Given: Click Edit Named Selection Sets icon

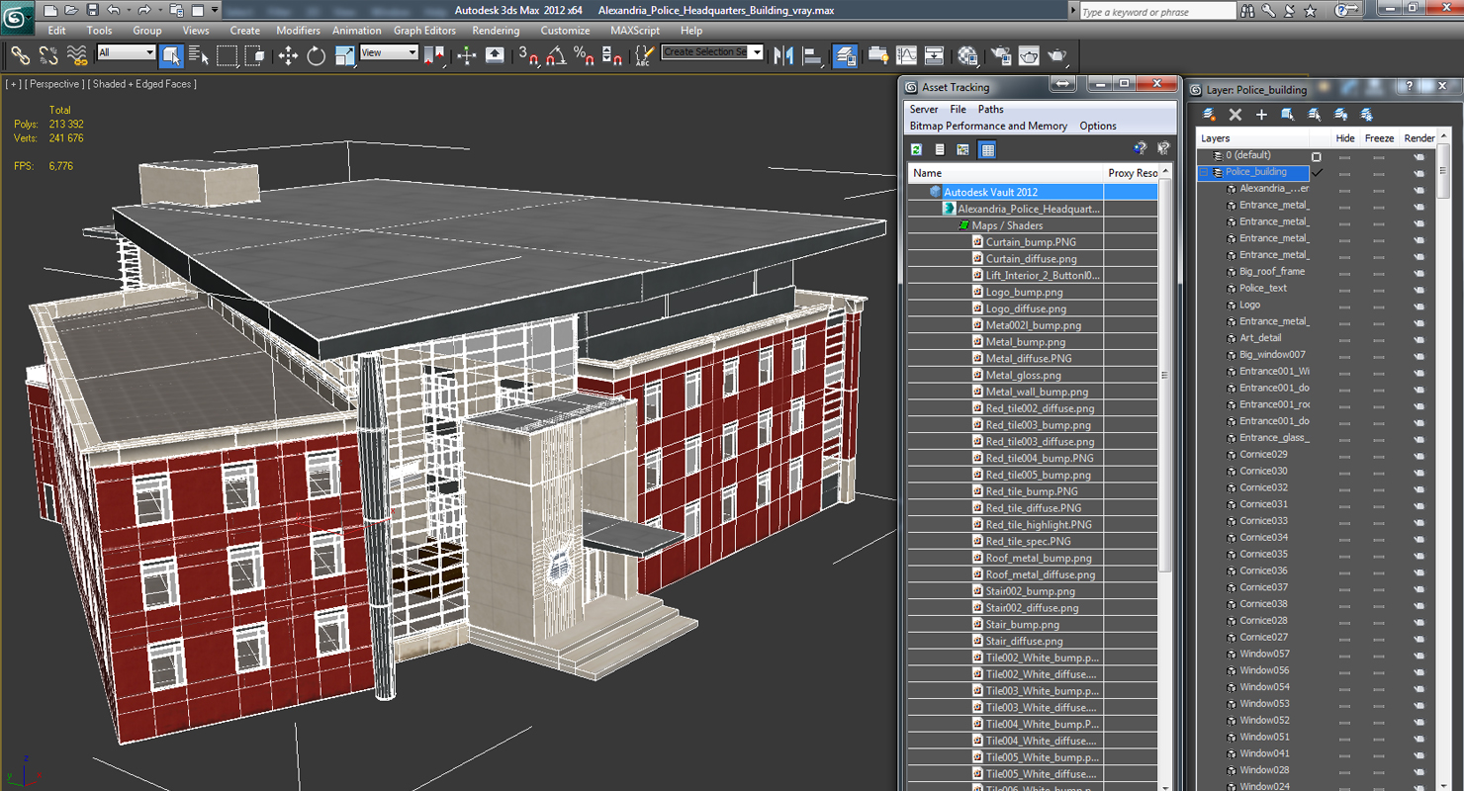Looking at the screenshot, I should click(x=644, y=55).
